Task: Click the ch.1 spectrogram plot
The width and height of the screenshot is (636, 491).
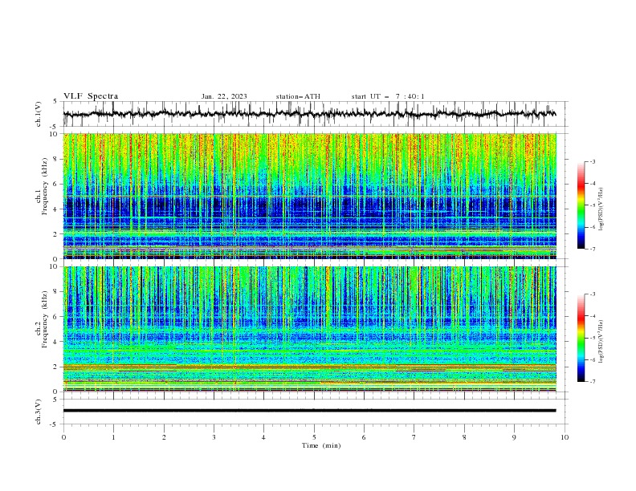Action: click(x=309, y=196)
